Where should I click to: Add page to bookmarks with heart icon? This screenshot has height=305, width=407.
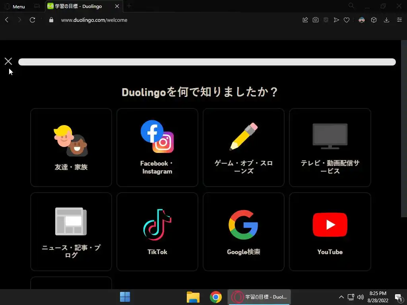347,20
